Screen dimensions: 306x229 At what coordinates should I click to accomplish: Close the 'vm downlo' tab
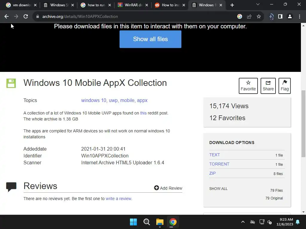coord(35,5)
